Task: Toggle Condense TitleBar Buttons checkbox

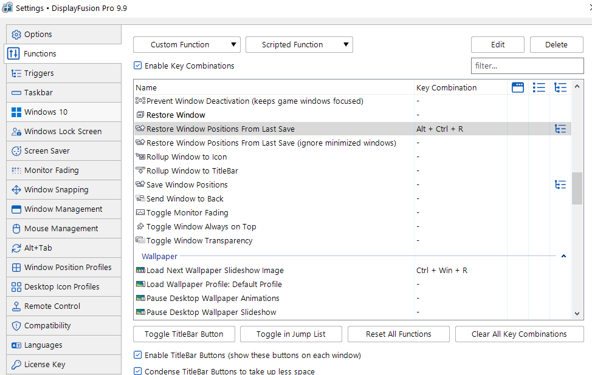Action: (138, 371)
